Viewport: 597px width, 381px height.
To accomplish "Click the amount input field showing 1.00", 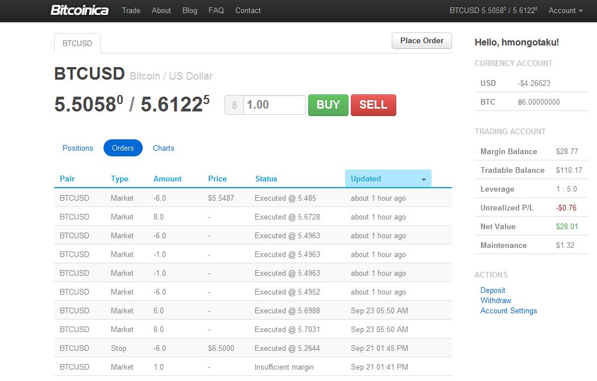I will point(274,105).
